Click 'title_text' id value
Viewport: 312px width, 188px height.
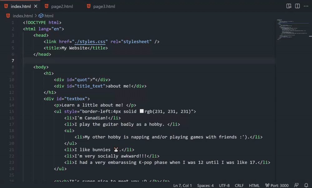coord(90,86)
